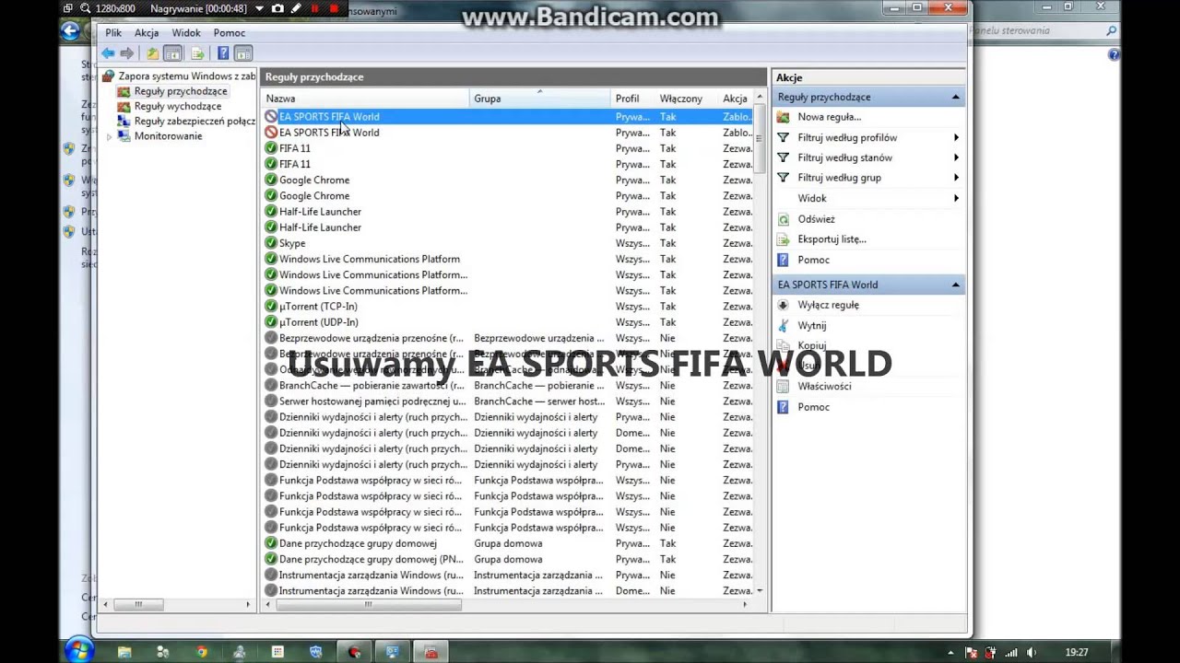Click the Nowa reguła icon in the Akcje pane
This screenshot has height=663, width=1180.
[784, 117]
